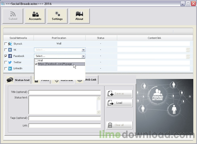This screenshot has width=197, height=144.
Task: Open the Settings gears button
Action: point(57,16)
